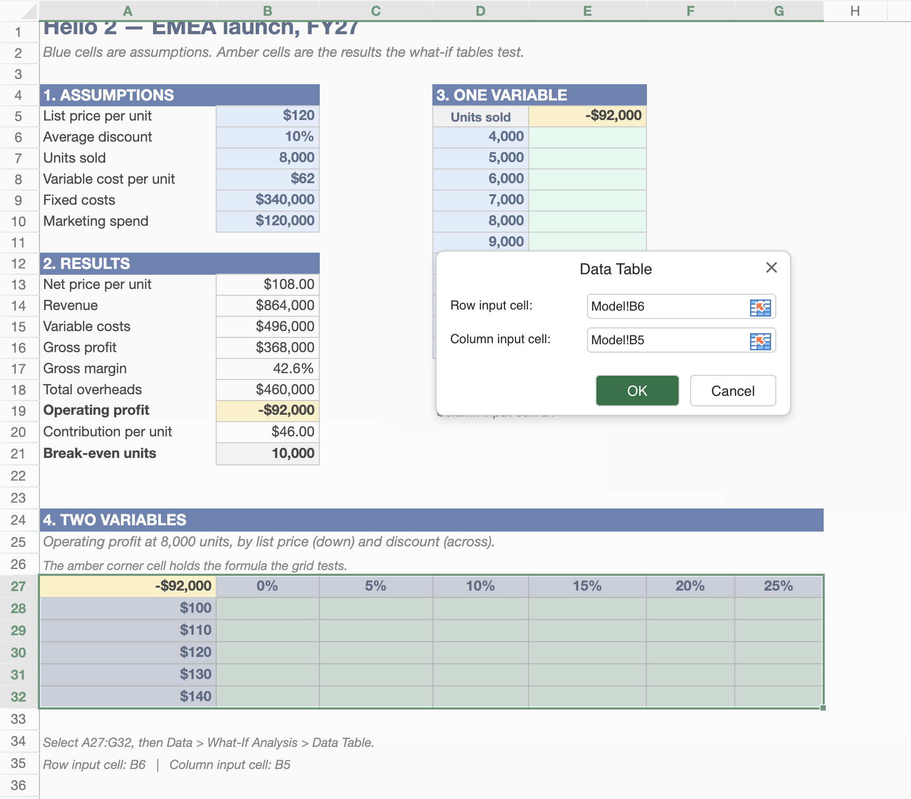Select column D header

pyautogui.click(x=480, y=11)
